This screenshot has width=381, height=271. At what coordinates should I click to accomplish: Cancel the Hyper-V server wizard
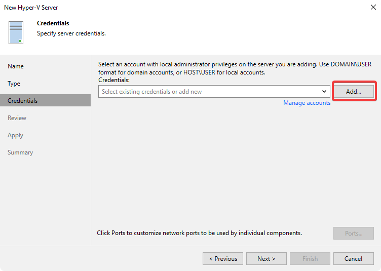click(x=353, y=259)
